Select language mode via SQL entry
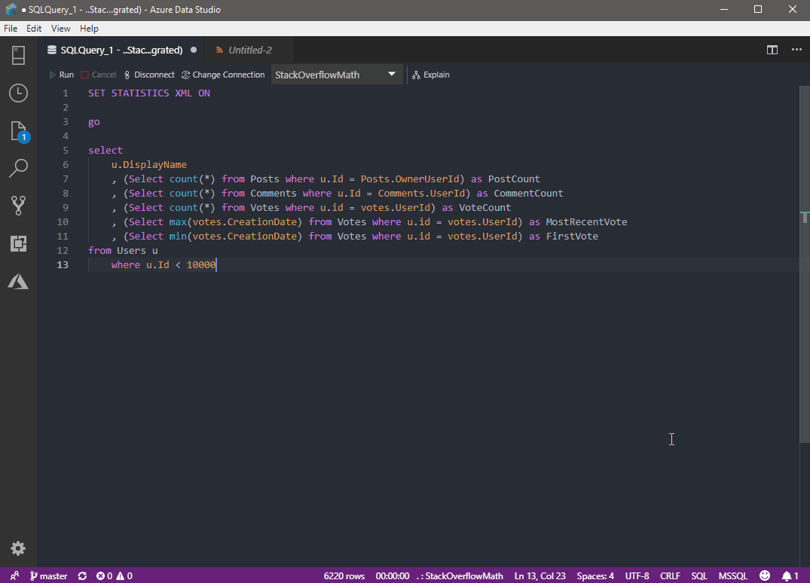The width and height of the screenshot is (810, 583). pos(699,575)
